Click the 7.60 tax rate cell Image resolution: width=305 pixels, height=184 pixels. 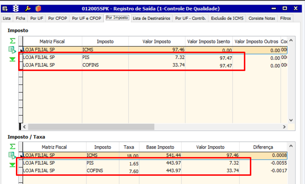[134, 171]
